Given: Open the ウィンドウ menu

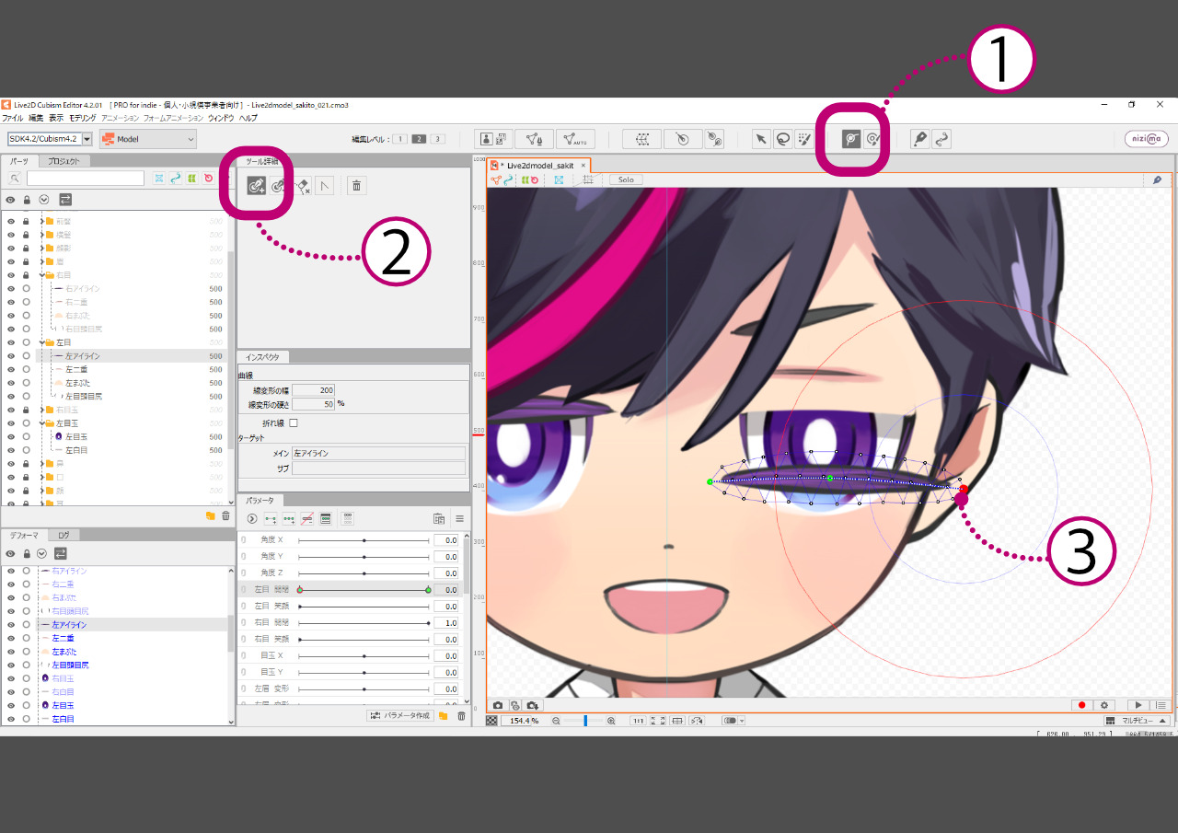Looking at the screenshot, I should [x=220, y=119].
